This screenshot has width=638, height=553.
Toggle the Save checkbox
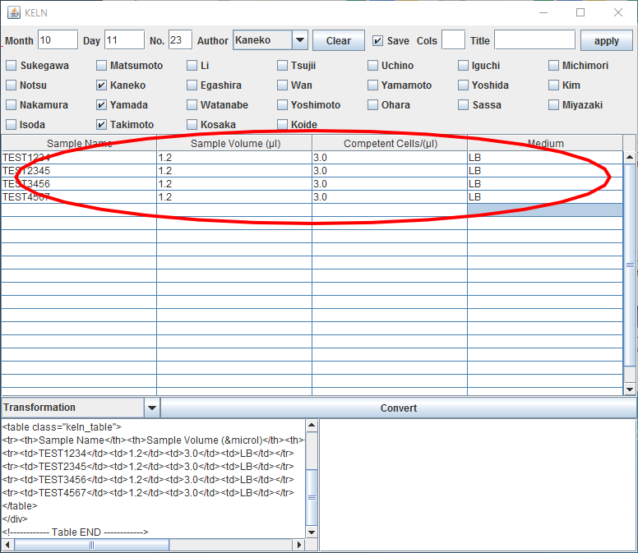tap(377, 40)
